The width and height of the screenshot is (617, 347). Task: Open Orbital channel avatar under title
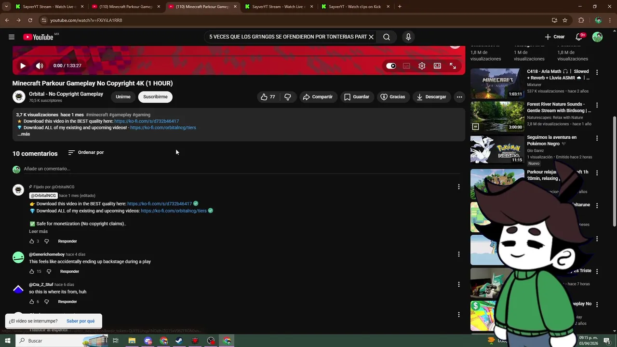(19, 97)
